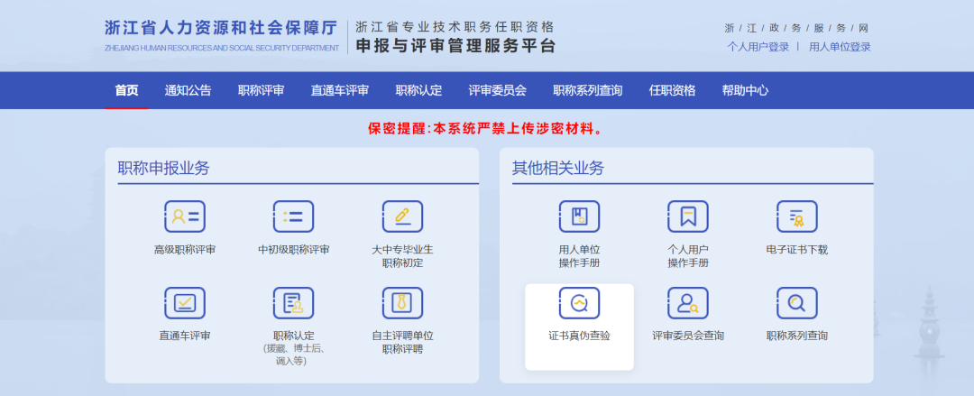Open 直通车评审 in the navigation bar

click(340, 90)
